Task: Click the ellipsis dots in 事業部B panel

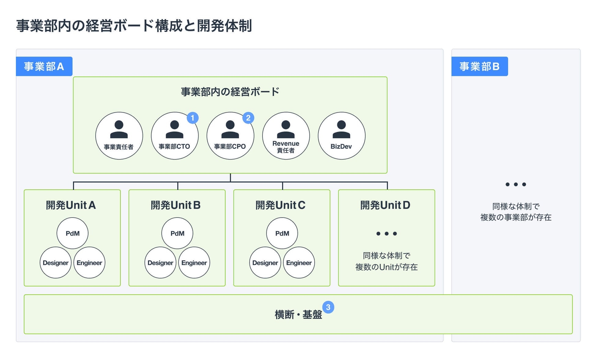Action: tap(516, 184)
